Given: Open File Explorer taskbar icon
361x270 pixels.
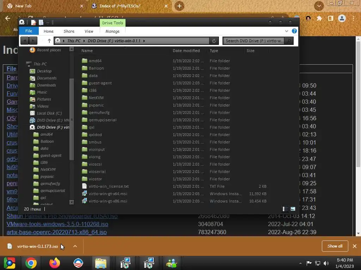Looking at the screenshot, I should pos(101,263).
